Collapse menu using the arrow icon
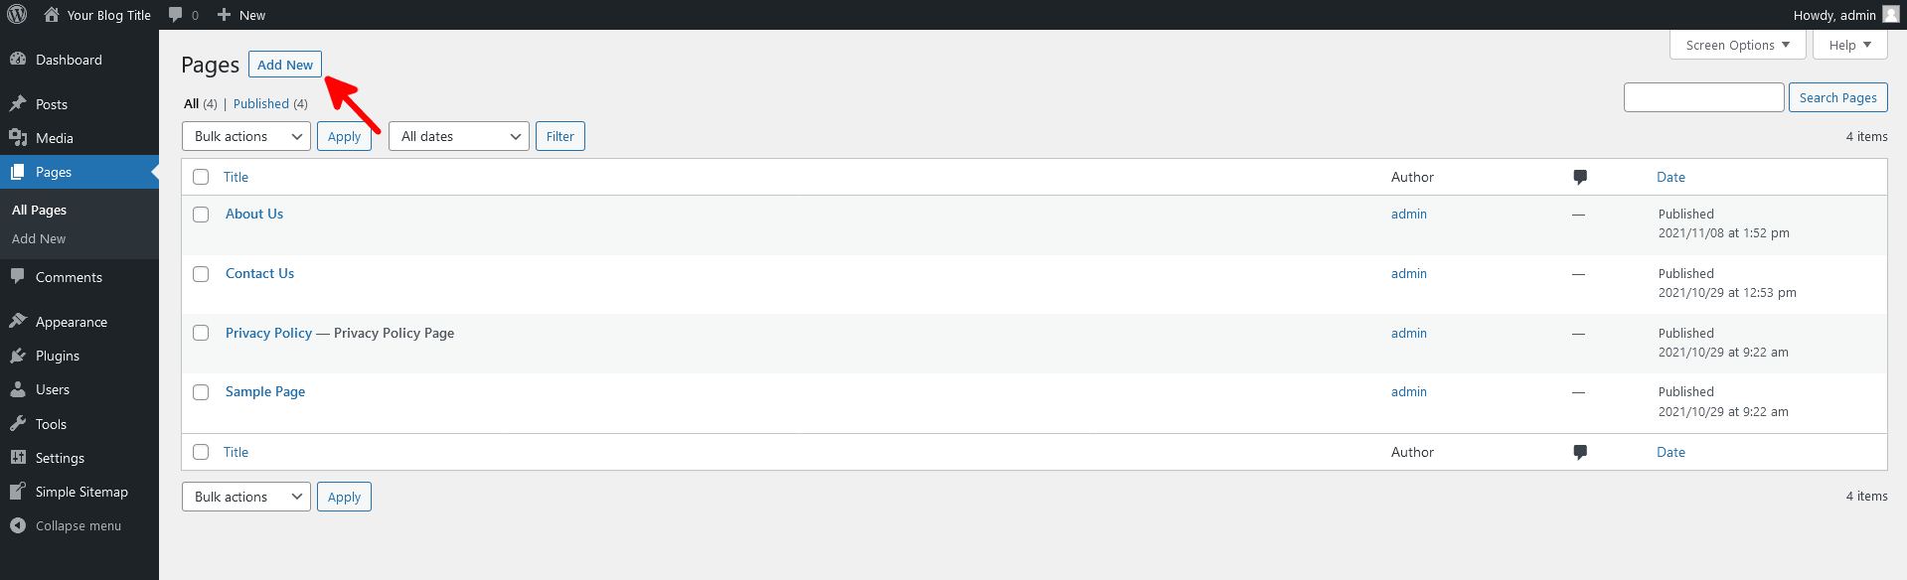The image size is (1907, 580). (18, 525)
